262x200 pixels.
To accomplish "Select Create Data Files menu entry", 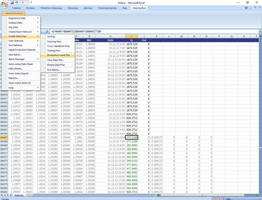I will (x=21, y=36).
